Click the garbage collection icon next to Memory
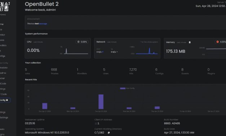 190,42
